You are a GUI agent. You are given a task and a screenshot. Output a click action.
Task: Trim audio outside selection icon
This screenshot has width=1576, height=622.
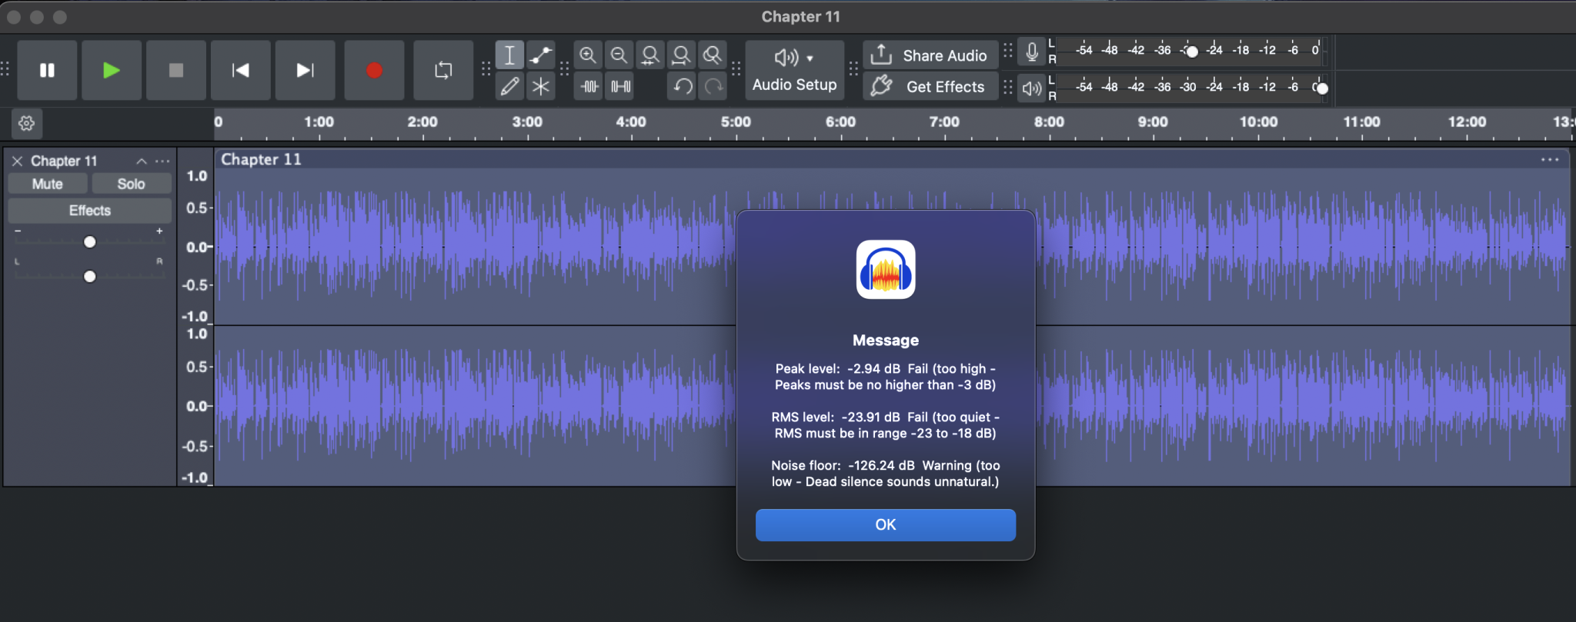pyautogui.click(x=589, y=86)
